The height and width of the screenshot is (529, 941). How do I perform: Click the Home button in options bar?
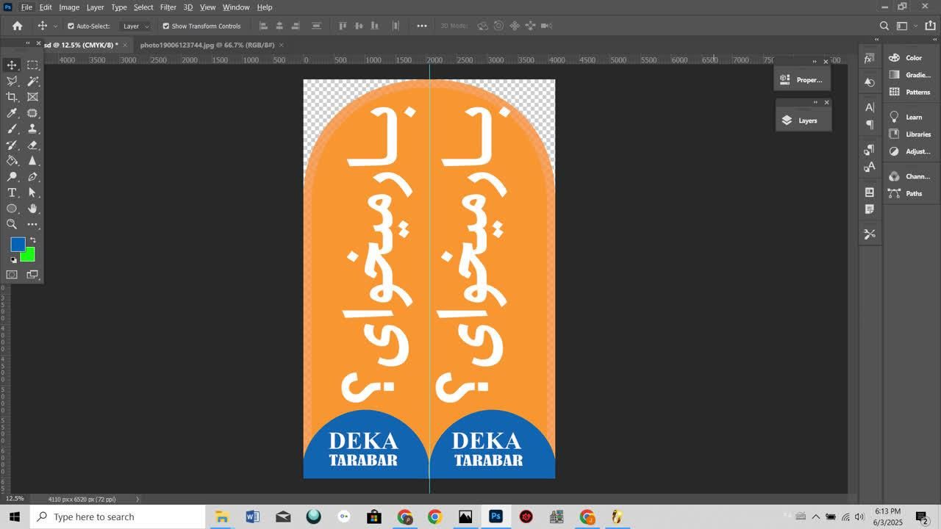(x=17, y=26)
